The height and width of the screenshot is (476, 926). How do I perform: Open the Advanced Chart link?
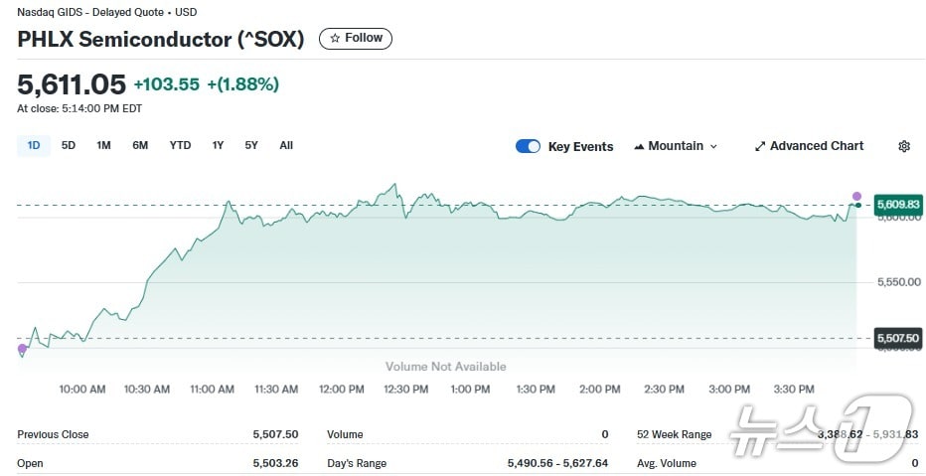(816, 146)
